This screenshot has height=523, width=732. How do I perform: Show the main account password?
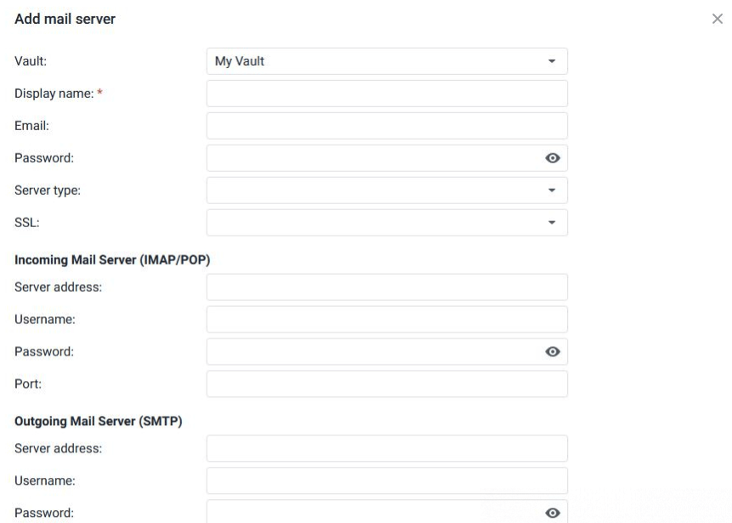pyautogui.click(x=553, y=158)
